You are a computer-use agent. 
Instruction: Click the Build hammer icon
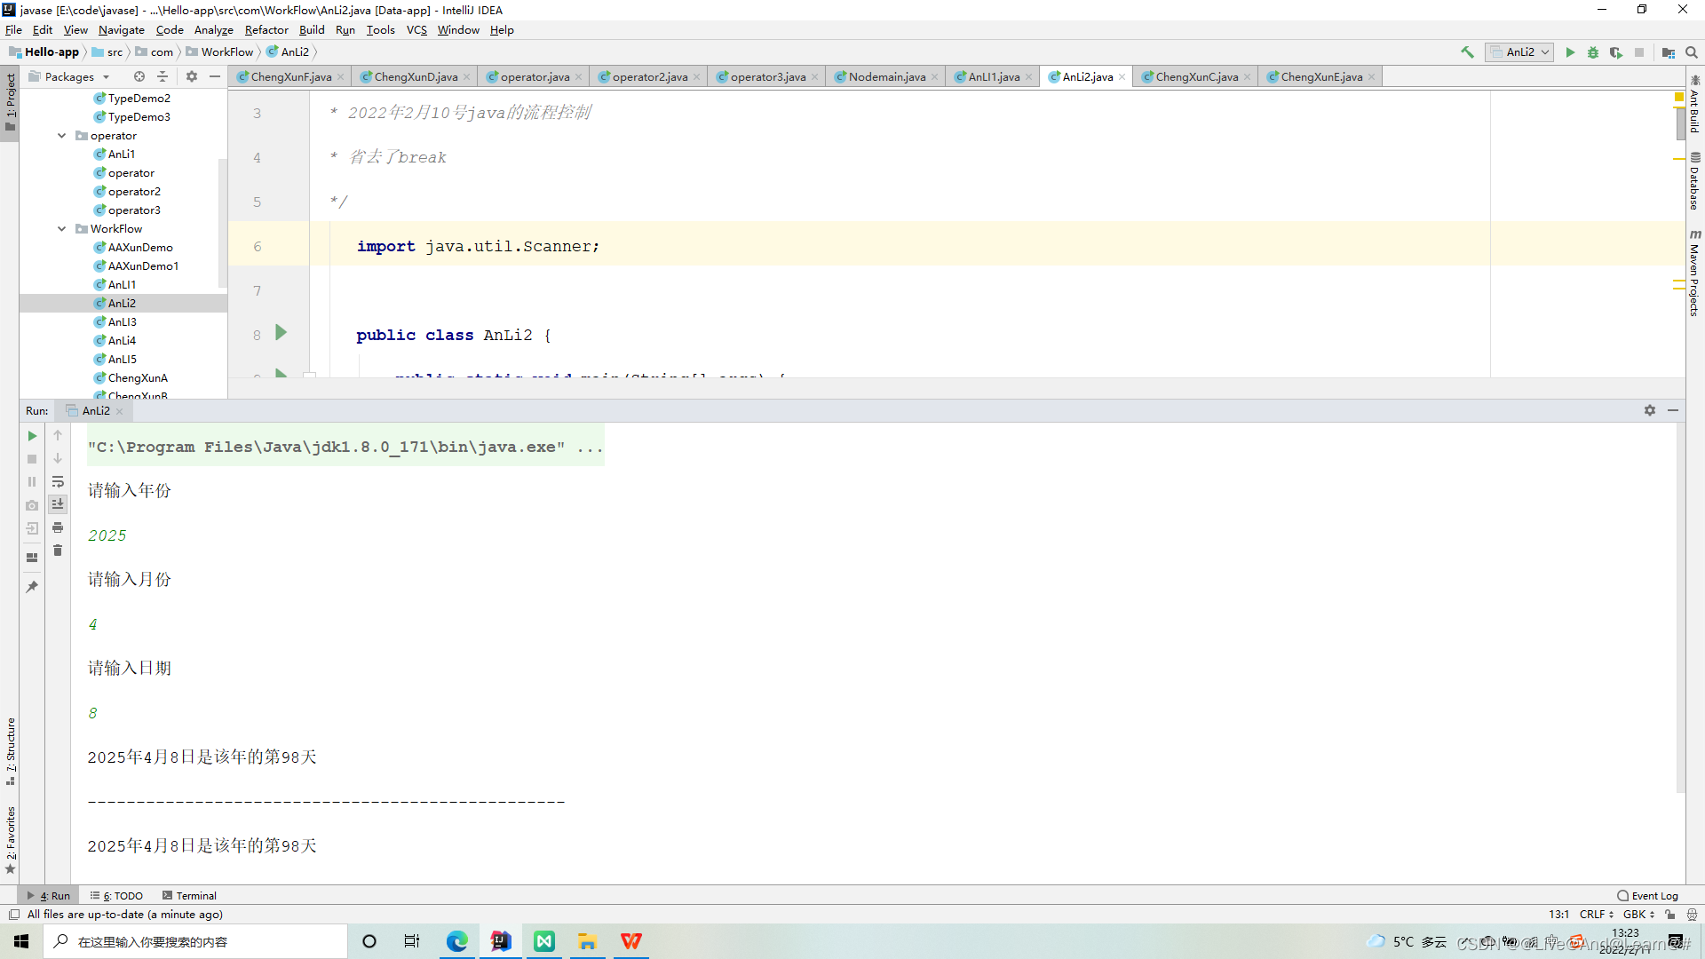(x=1467, y=52)
